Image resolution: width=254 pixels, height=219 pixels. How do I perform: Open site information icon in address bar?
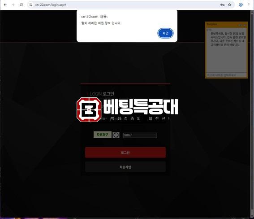pyautogui.click(x=31, y=4)
